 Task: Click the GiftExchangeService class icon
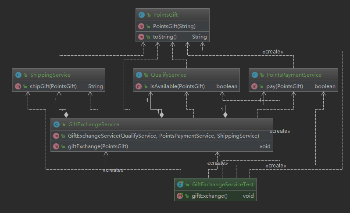click(x=57, y=124)
